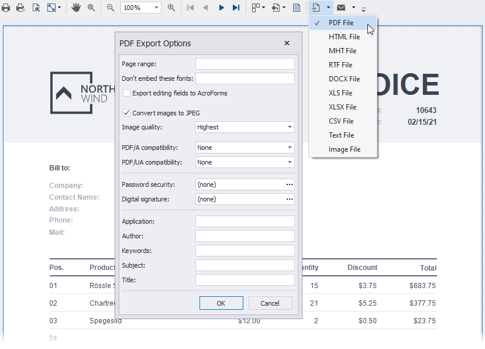The height and width of the screenshot is (349, 485).
Task: Click the Author input field
Action: [x=245, y=236]
